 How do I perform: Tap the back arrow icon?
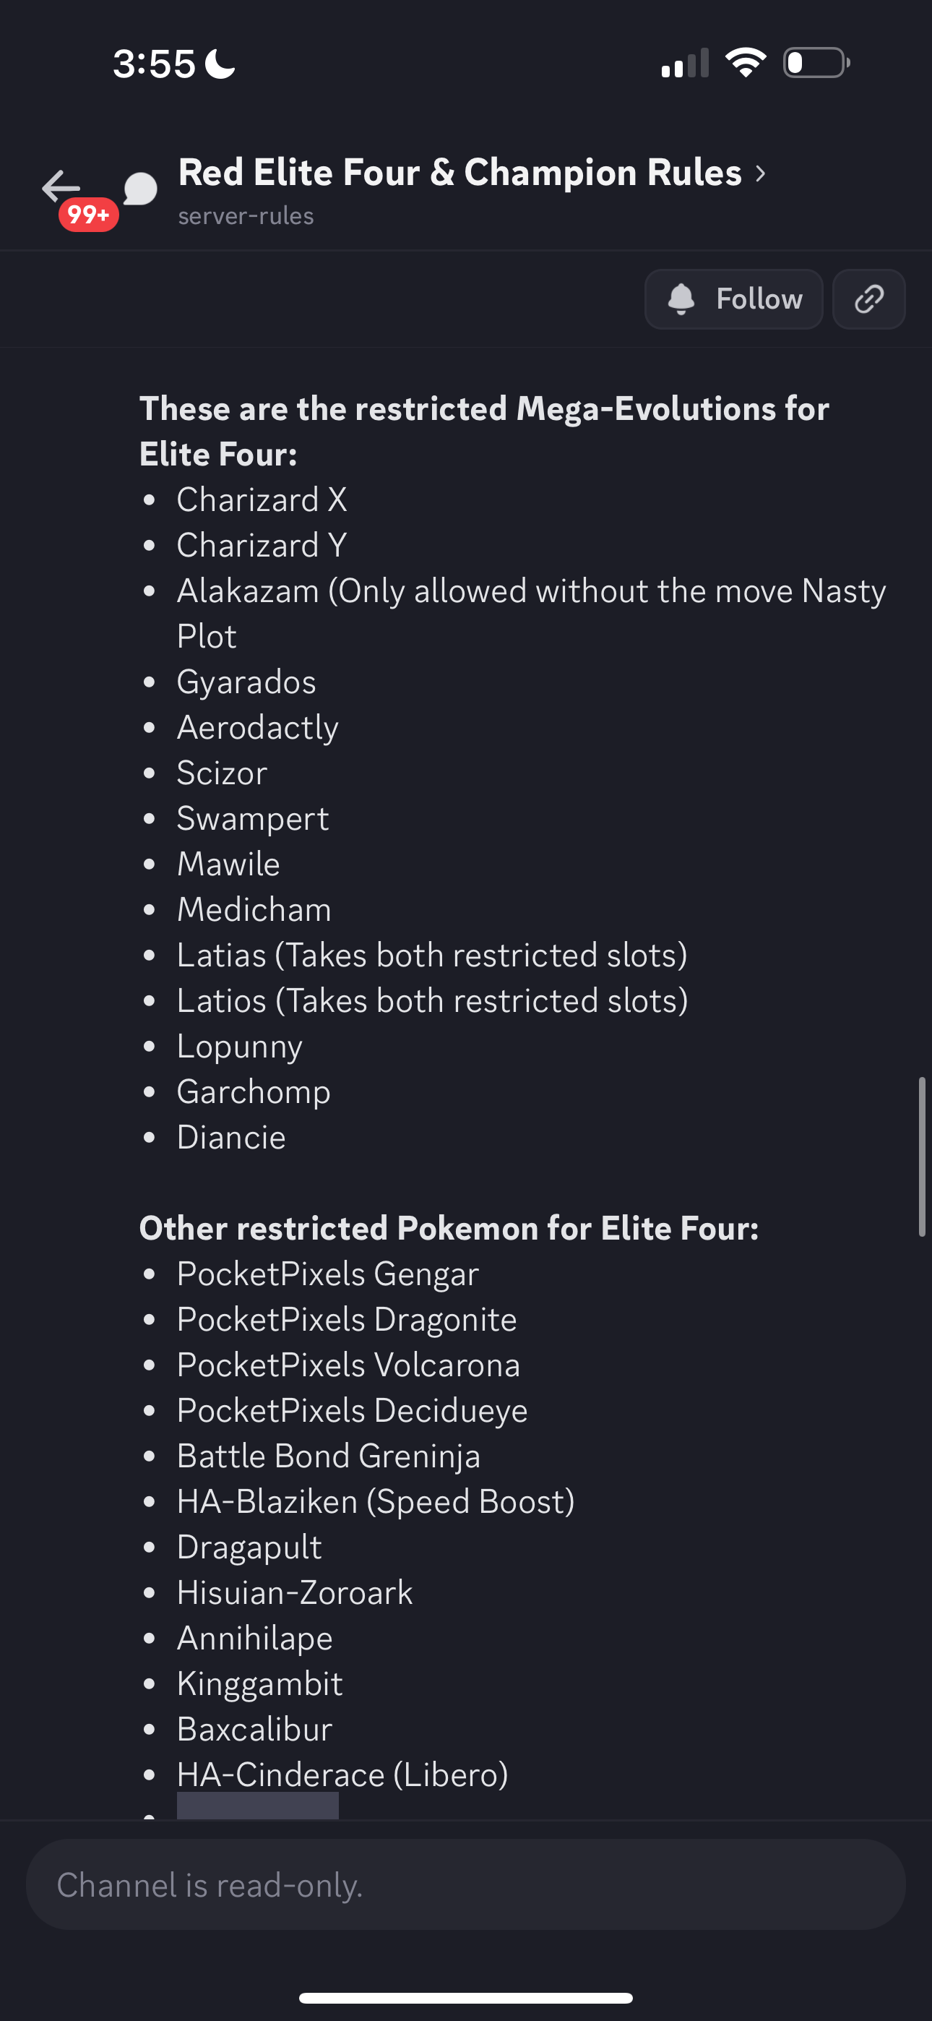(x=61, y=187)
